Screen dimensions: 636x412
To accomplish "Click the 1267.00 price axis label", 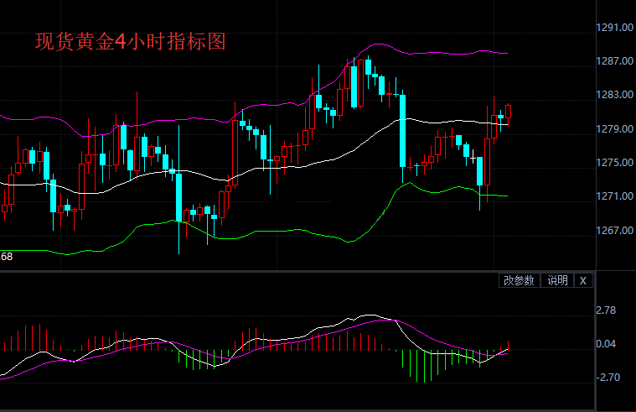I will [614, 230].
